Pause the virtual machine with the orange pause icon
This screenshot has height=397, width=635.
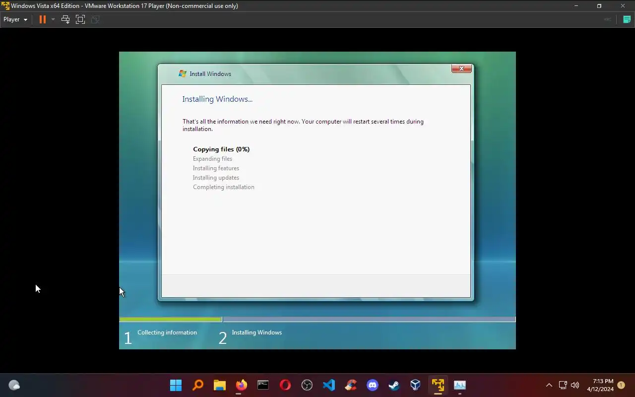(43, 19)
